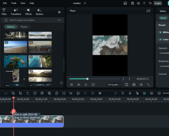Add text with the T tool
The width and height of the screenshot is (169, 136).
click(27, 93)
